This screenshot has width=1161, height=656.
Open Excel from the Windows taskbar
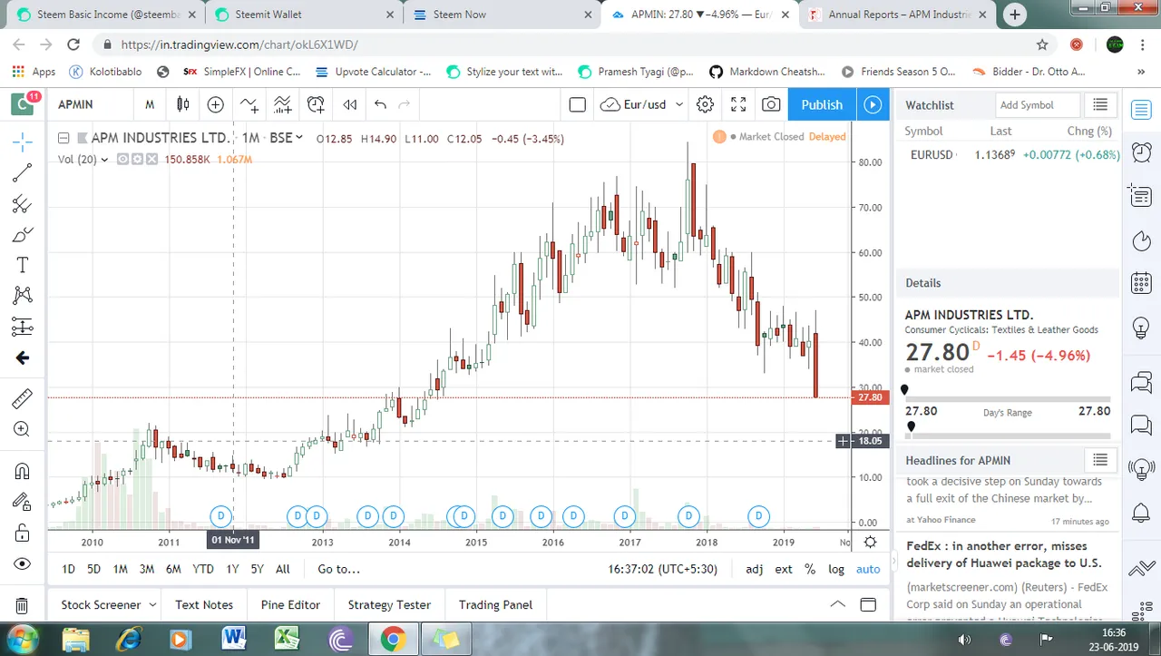[287, 639]
